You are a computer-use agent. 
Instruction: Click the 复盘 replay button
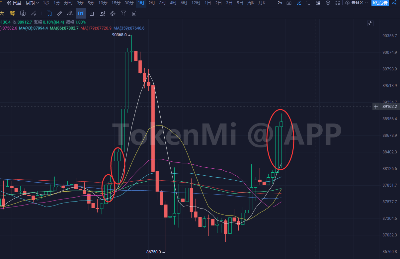click(x=14, y=3)
